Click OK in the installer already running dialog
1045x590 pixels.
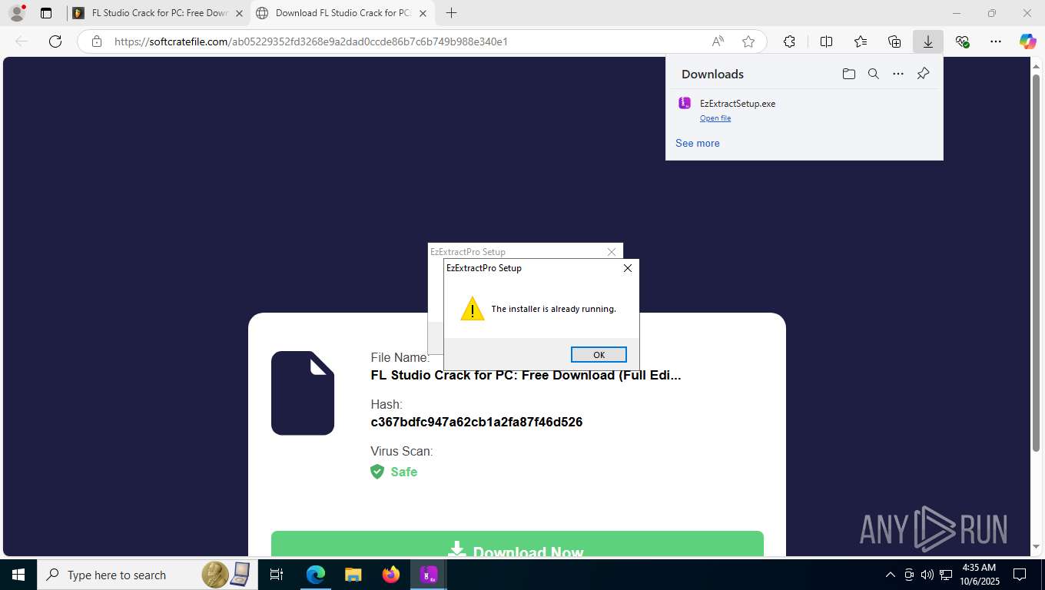click(x=599, y=354)
